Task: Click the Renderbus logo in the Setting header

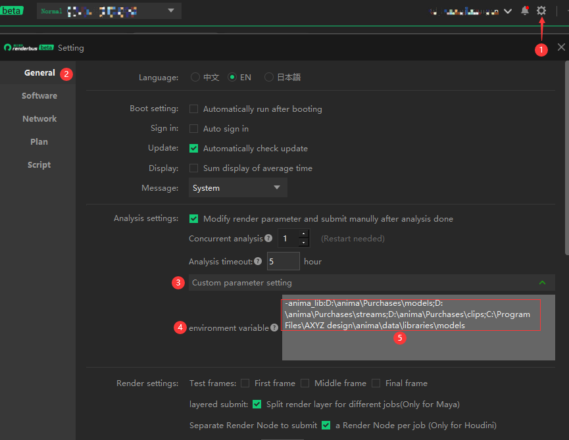Action: point(24,47)
